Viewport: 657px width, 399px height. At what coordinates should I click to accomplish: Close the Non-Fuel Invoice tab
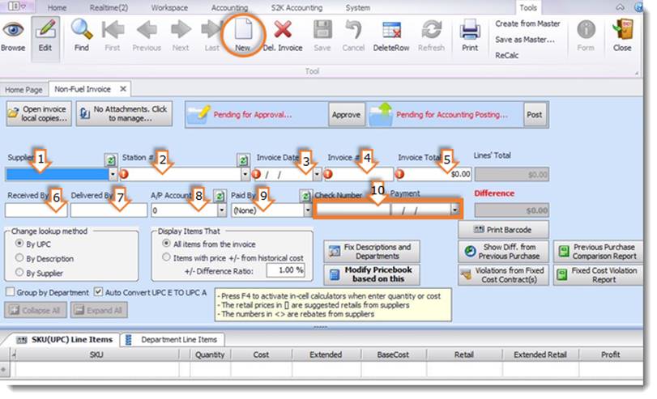tap(123, 89)
